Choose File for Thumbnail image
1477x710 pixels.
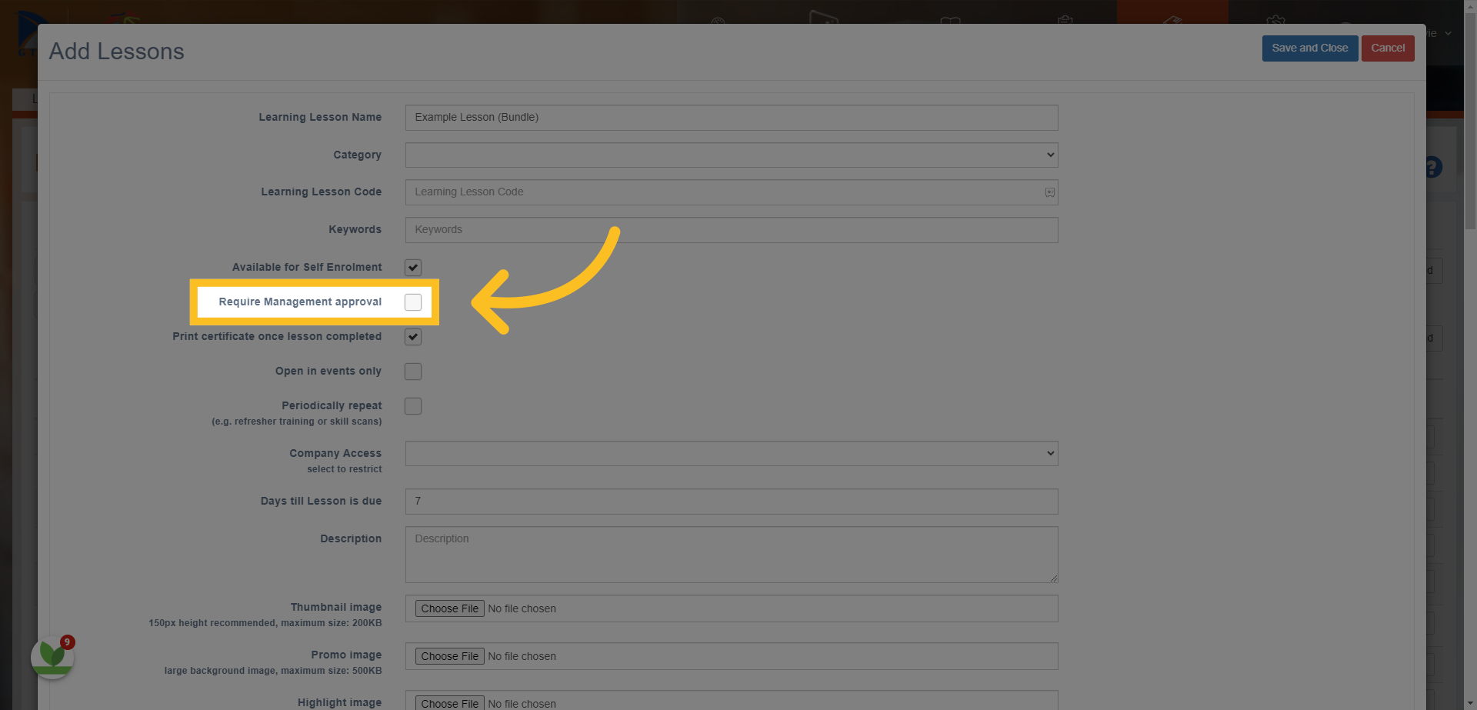tap(450, 608)
